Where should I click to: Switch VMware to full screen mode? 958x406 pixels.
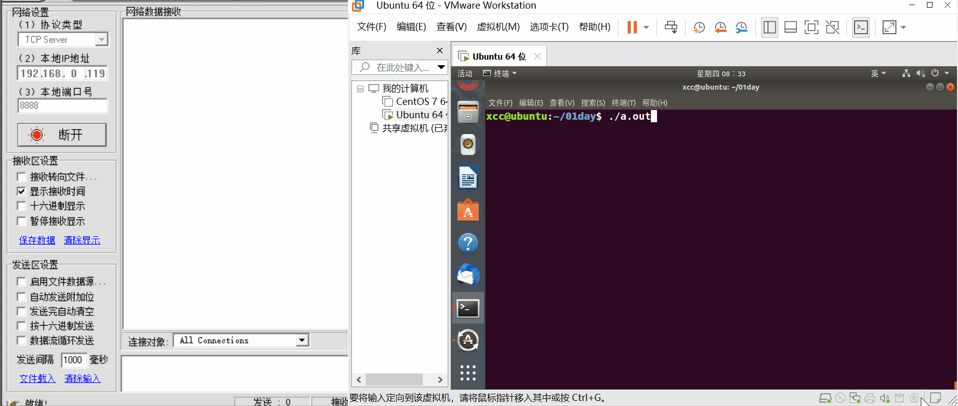811,28
